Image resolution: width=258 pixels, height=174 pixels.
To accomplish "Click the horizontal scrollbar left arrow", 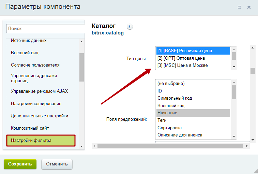I will 94,146.
